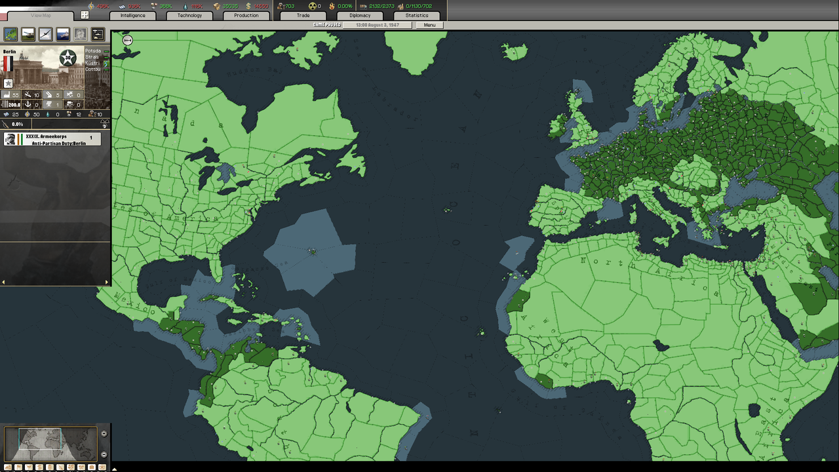839x472 pixels.
Task: Open the Diplomacy tab
Action: (x=360, y=15)
